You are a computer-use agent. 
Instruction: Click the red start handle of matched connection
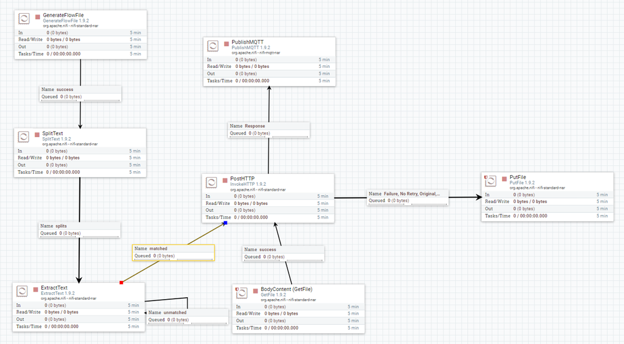pyautogui.click(x=121, y=282)
